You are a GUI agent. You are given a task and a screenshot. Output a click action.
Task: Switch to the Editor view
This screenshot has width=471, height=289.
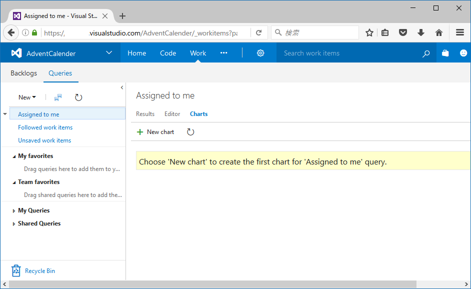point(172,114)
